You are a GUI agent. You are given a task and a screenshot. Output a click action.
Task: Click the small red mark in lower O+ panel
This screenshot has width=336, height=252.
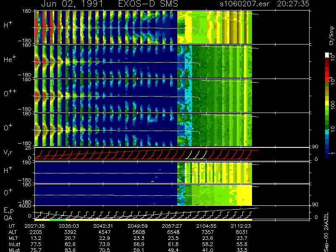click(x=154, y=204)
